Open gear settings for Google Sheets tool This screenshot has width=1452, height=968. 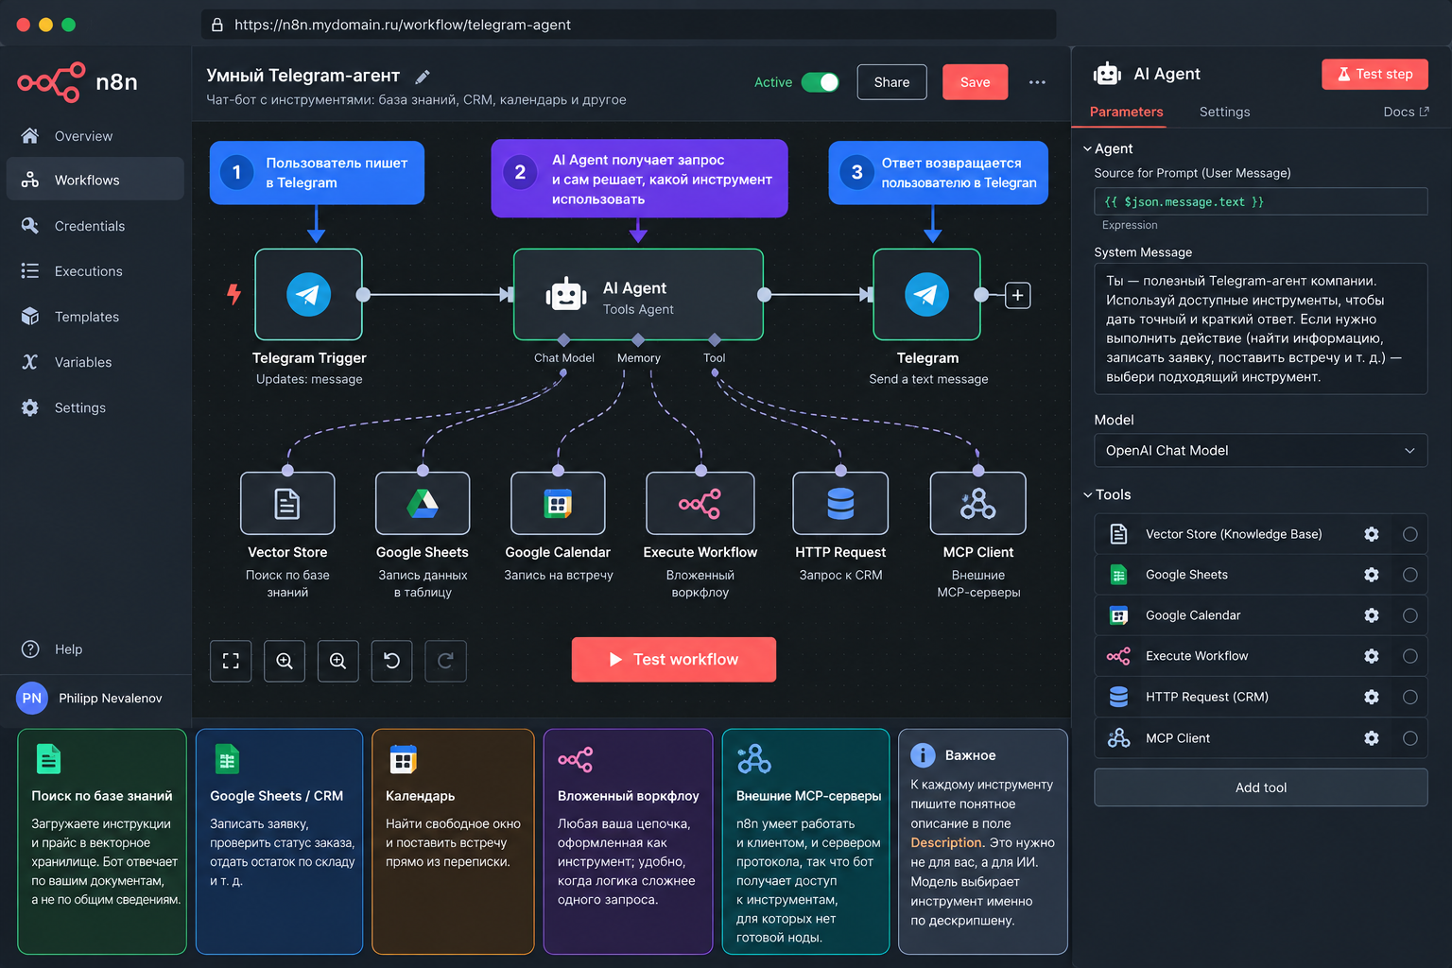pyautogui.click(x=1372, y=575)
